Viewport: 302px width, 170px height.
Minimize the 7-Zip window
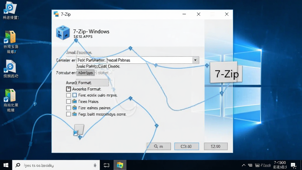[x=184, y=14]
